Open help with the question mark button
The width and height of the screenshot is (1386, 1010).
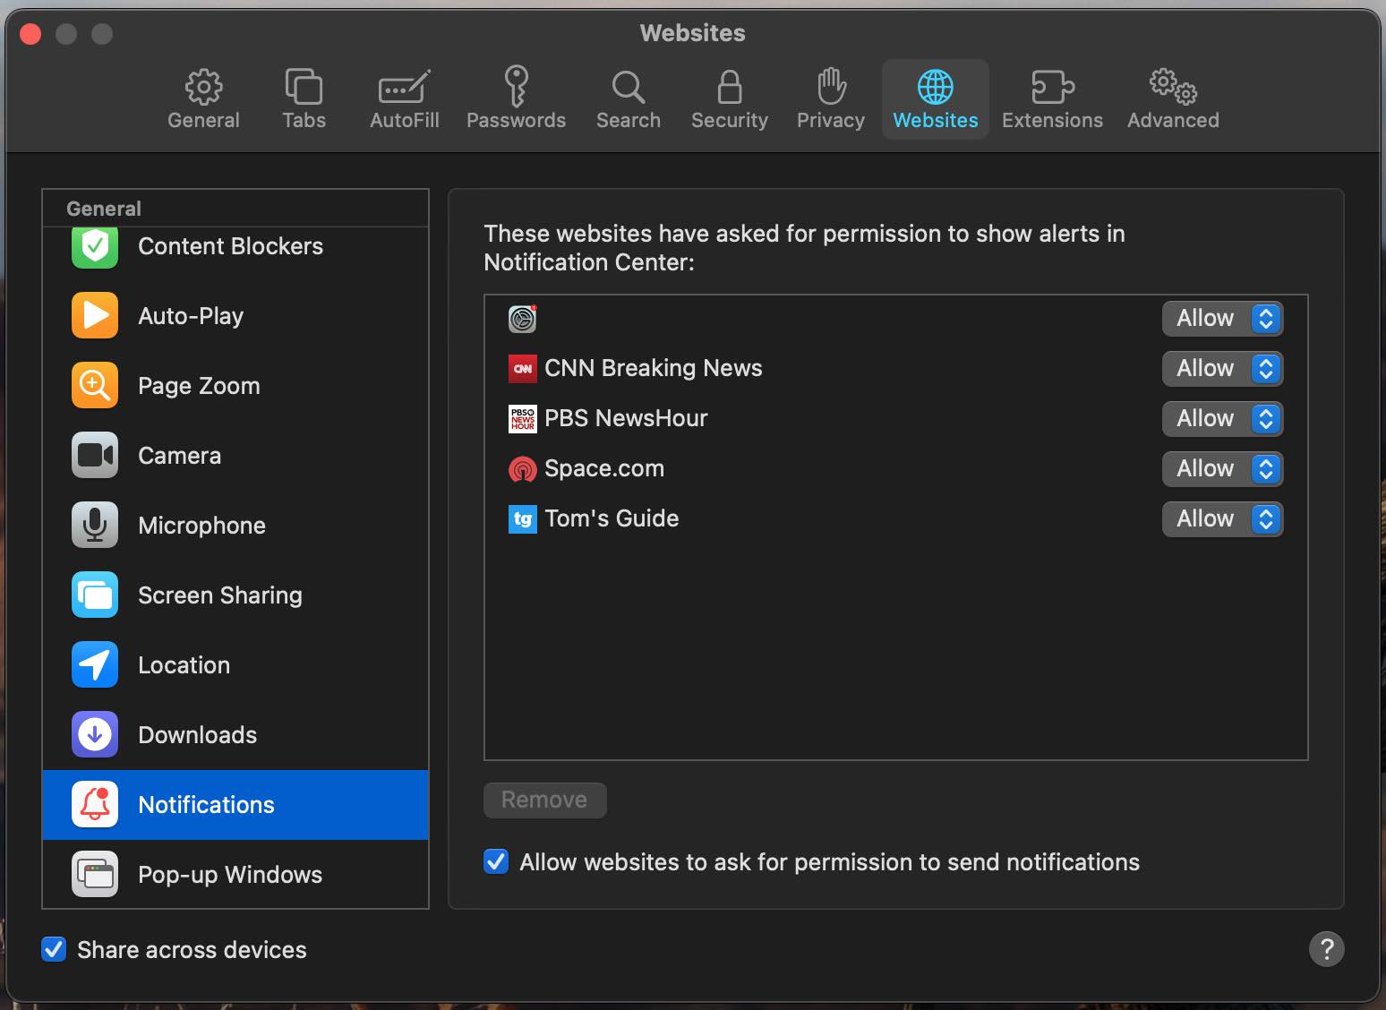1326,949
